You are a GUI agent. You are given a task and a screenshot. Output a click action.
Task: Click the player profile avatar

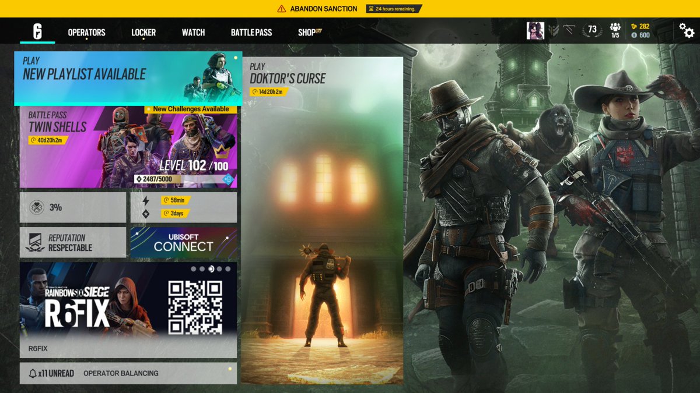pos(535,30)
